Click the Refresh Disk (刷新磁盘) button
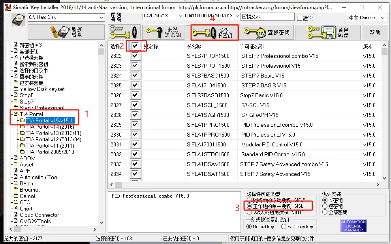The width and height of the screenshot is (391, 244). tap(66, 32)
